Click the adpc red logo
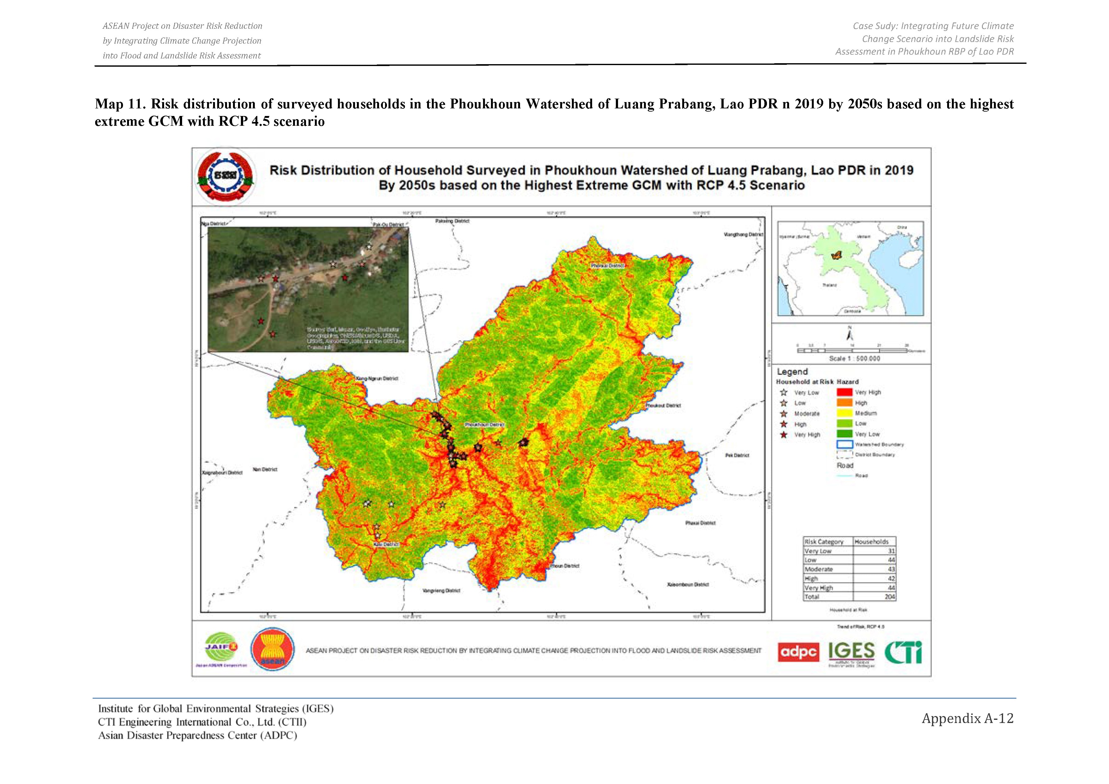The height and width of the screenshot is (784, 1109). point(799,652)
